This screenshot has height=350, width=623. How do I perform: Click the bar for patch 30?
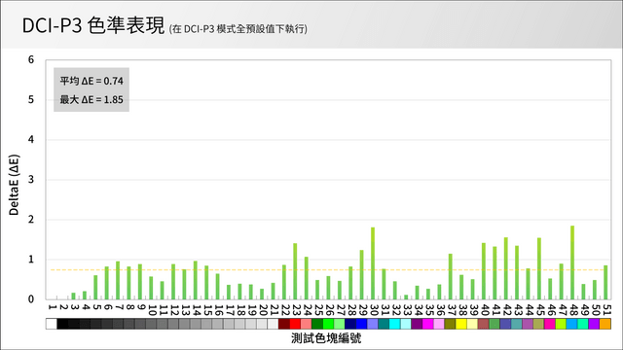373,263
